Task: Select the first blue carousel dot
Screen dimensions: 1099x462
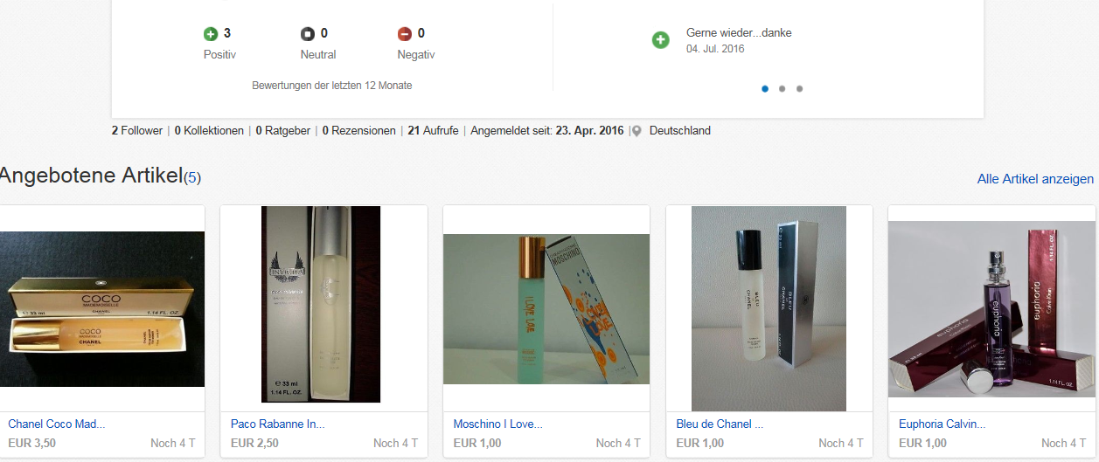Action: (x=765, y=88)
